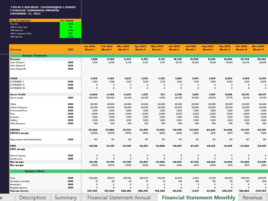Image resolution: width=268 pixels, height=201 pixels.
Task: Select the EBITDA margin row label
Action: pyautogui.click(x=20, y=133)
